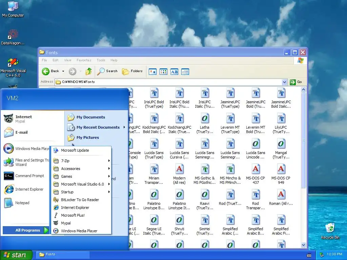Switch to Details view icon
Viewport: 347px width, 260px height.
pyautogui.click(x=185, y=72)
